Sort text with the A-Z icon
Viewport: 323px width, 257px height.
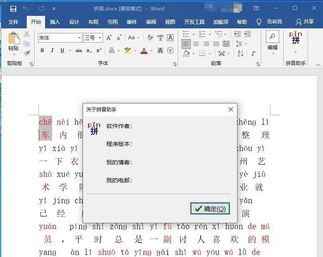coord(240,54)
